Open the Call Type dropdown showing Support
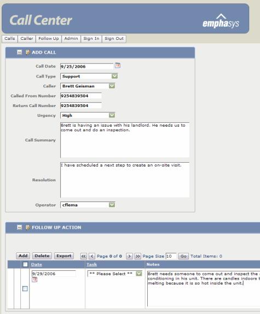The height and width of the screenshot is (314, 260). tap(89, 76)
